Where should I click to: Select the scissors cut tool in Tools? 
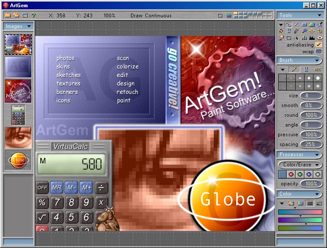[x=289, y=31]
